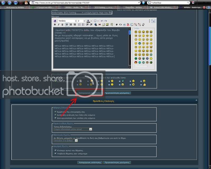211x169 pixels.
Task: Click the reply title input field
Action: pos(82,13)
